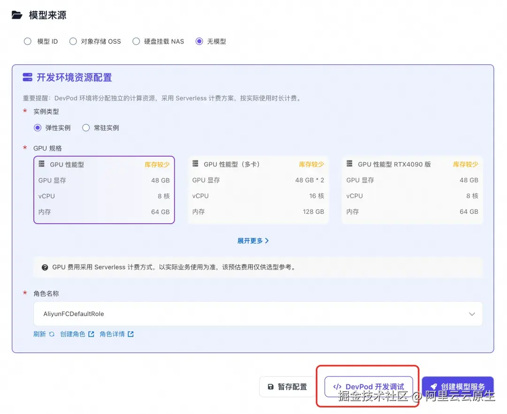Pick the GPU 性能型（多卡） card

[258, 189]
